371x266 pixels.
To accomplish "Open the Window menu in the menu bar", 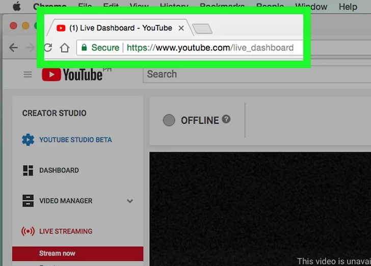I will [x=311, y=7].
